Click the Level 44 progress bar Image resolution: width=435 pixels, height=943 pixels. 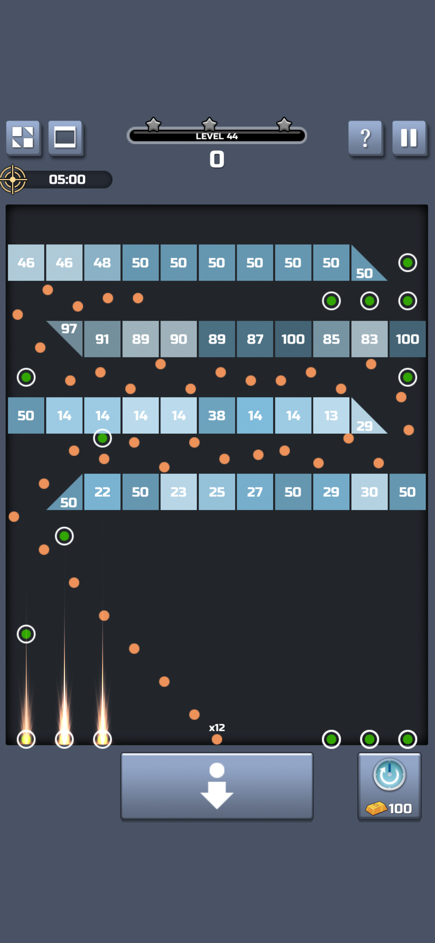pos(217,136)
